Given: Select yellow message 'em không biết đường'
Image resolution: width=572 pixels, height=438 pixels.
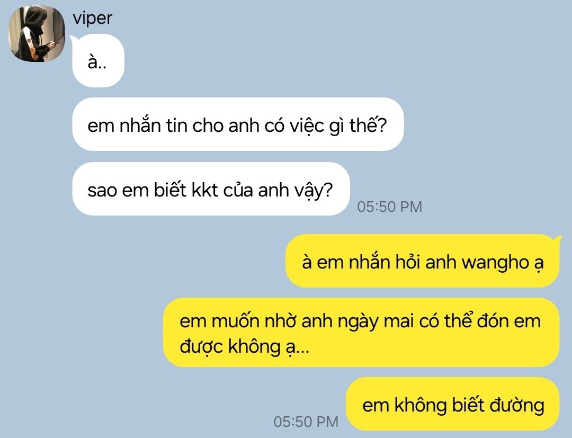Looking at the screenshot, I should click(453, 404).
